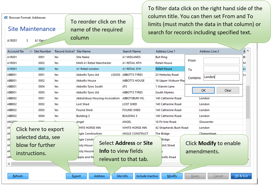Viewport: 272px width, 185px height.
Task: Click the Account No sort arrow
Action: pos(31,51)
